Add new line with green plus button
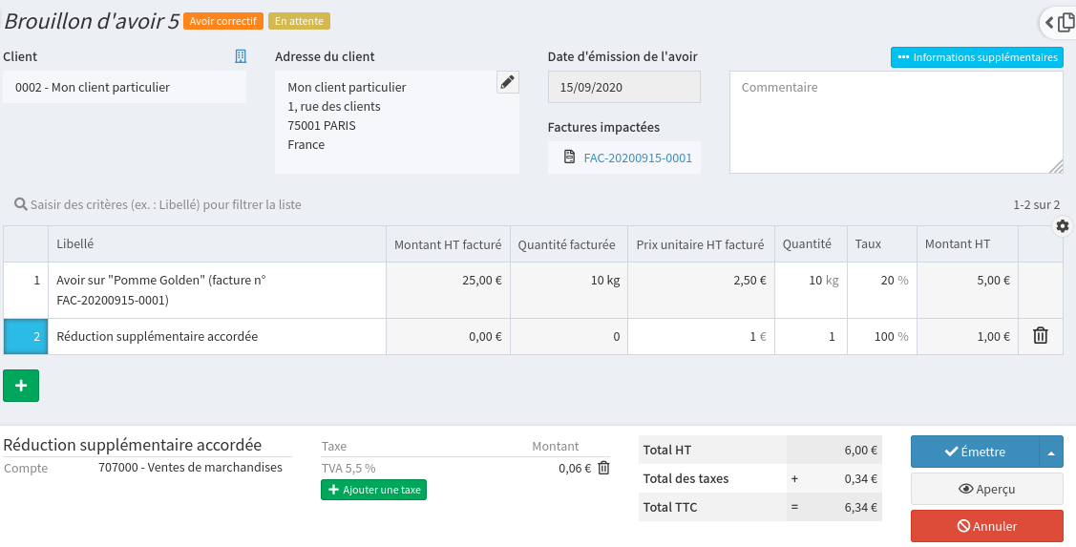The width and height of the screenshot is (1076, 547). (21, 385)
